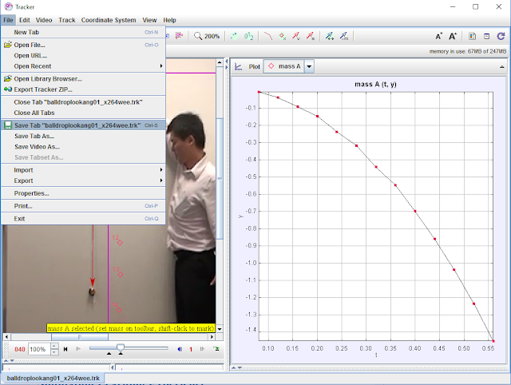Click the end frame marker under slider
The height and width of the screenshot is (385, 511).
point(121,354)
